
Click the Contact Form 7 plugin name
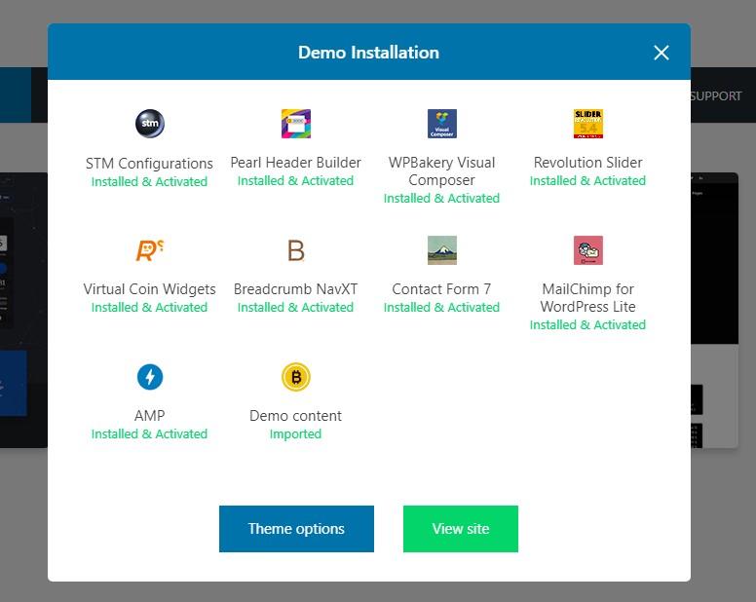click(x=441, y=289)
